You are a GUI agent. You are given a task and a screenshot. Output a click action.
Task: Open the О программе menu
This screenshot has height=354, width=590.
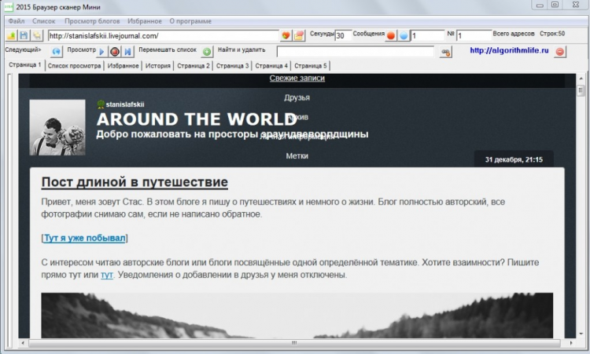[x=190, y=21]
